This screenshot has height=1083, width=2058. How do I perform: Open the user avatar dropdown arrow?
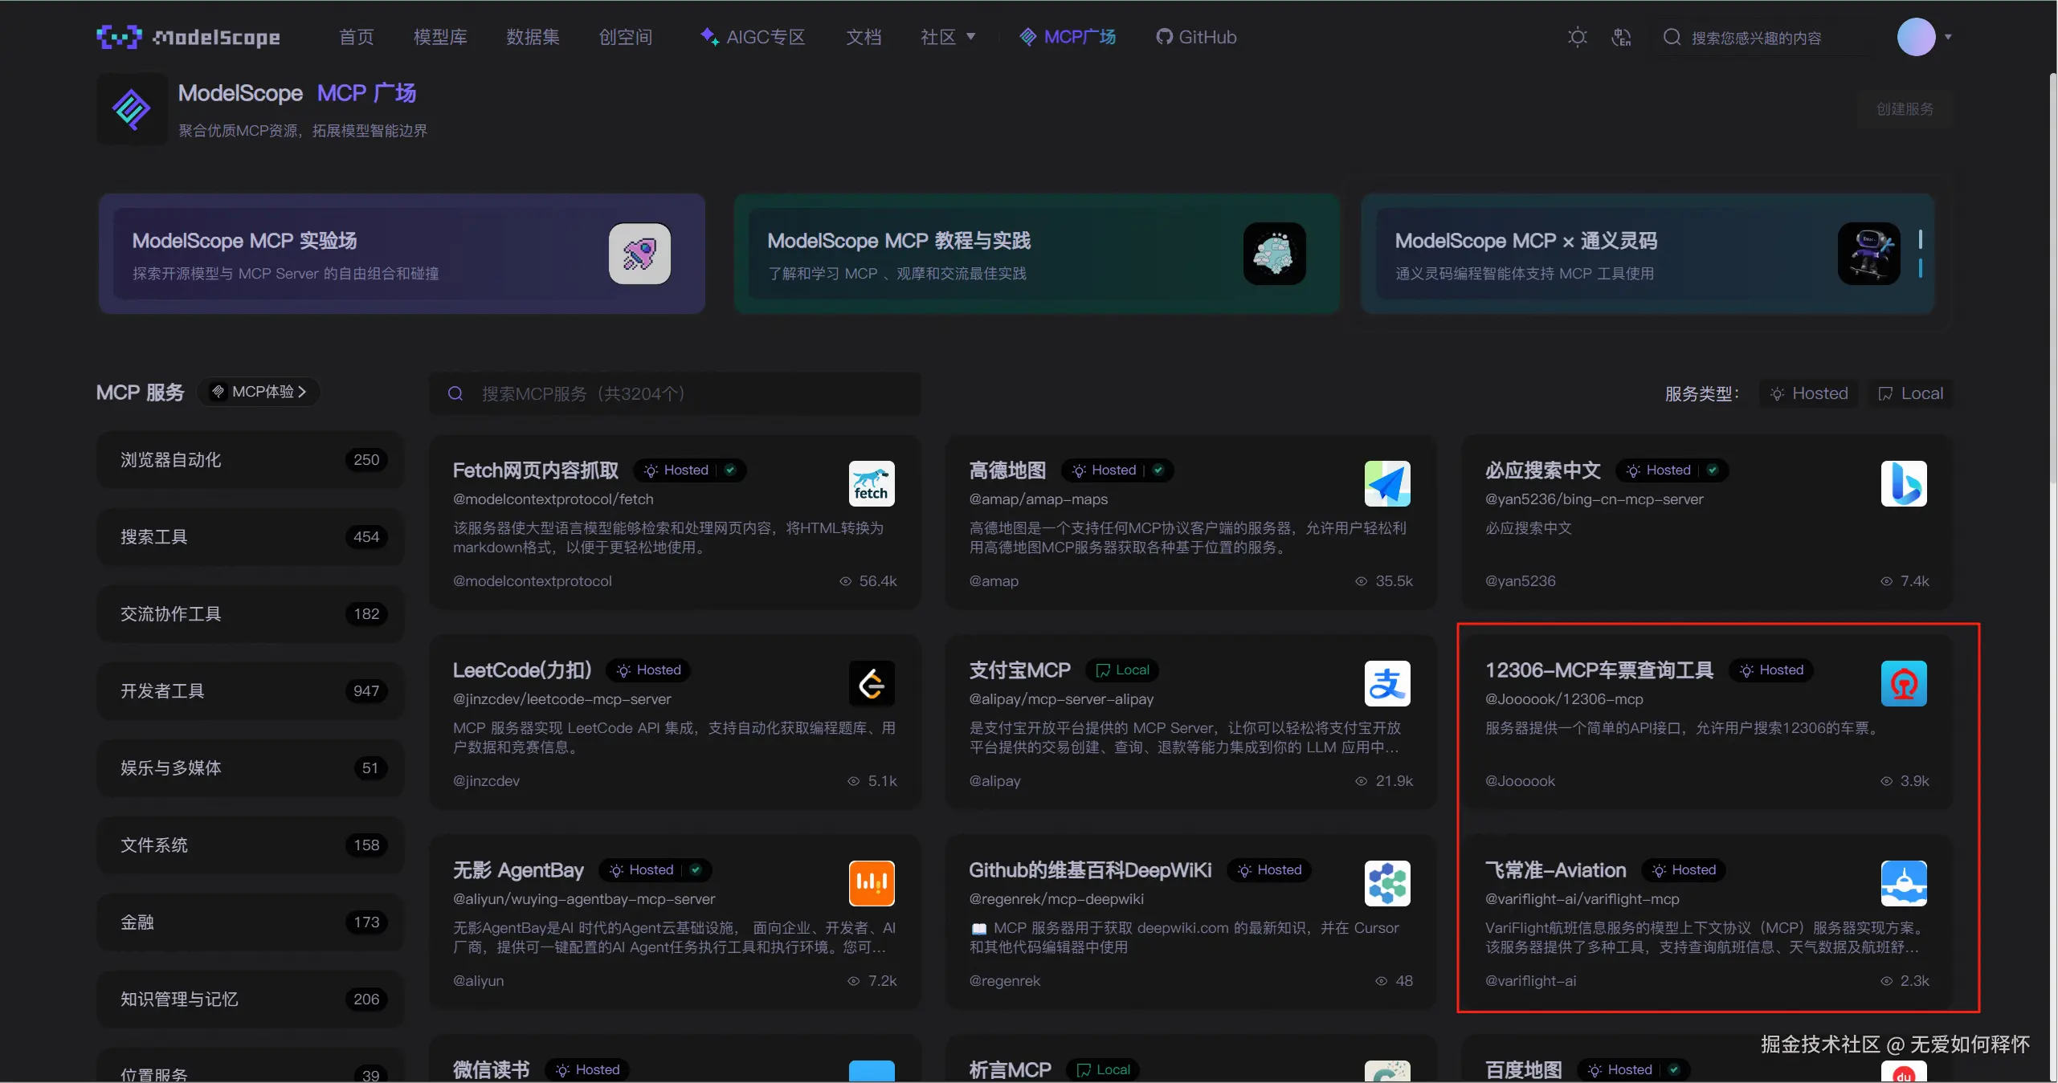1948,37
